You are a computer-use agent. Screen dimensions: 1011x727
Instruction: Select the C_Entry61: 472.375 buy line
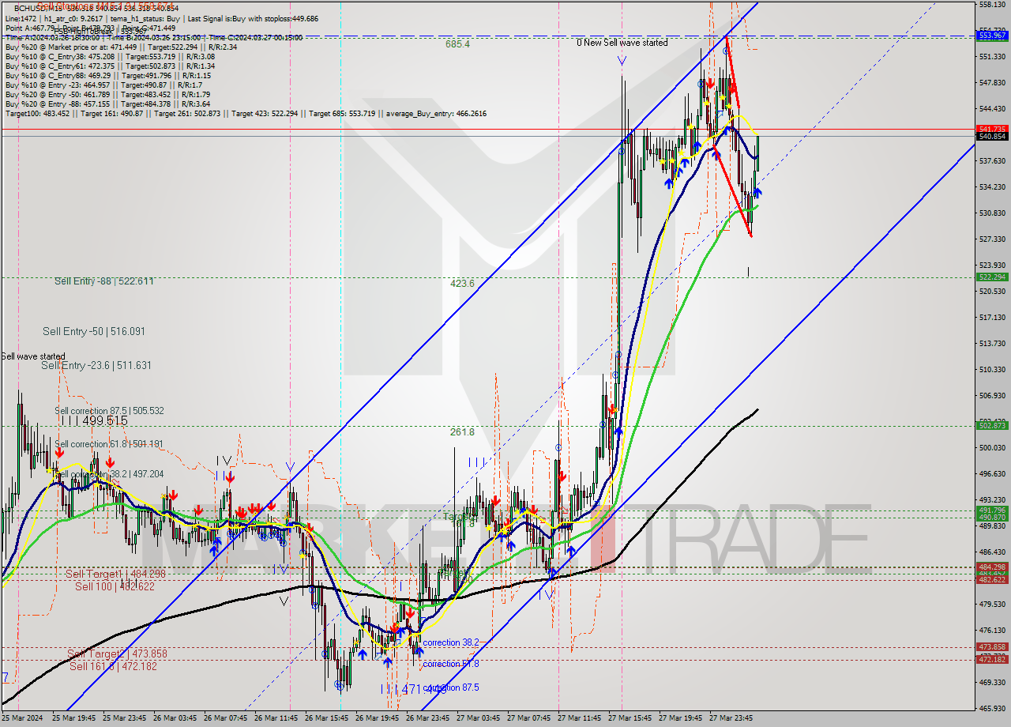(110, 66)
